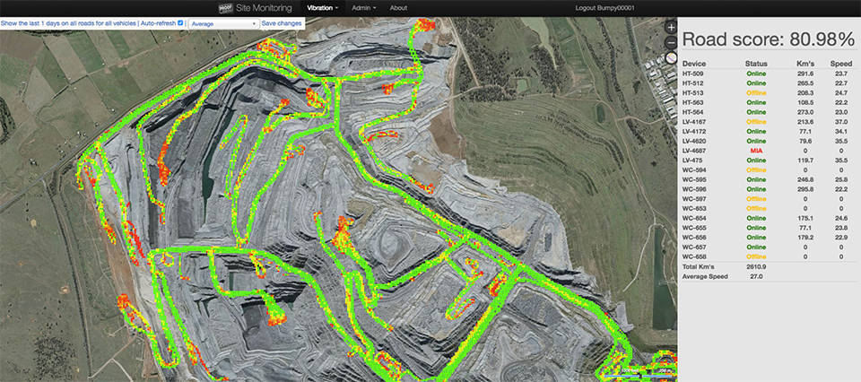Select device WC-656 in the list

(x=767, y=238)
